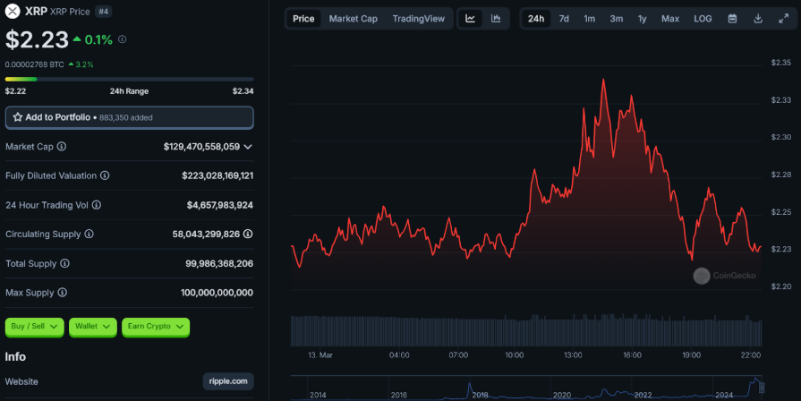This screenshot has width=801, height=401.
Task: Open the ripple.com website link
Action: click(227, 381)
